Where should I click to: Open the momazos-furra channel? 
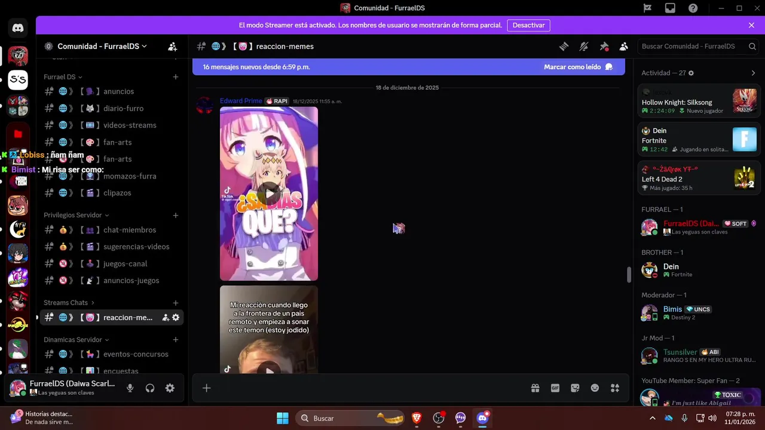(x=111, y=176)
